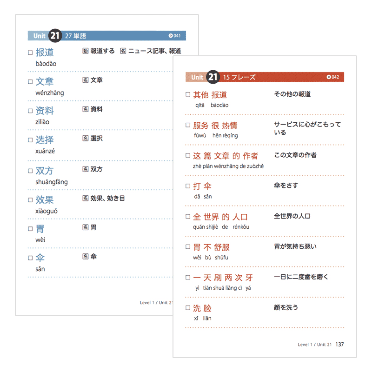This screenshot has height=372, width=372.
Task: Click footer Level 1 / Unit 21 on right page
Action: pos(315,345)
